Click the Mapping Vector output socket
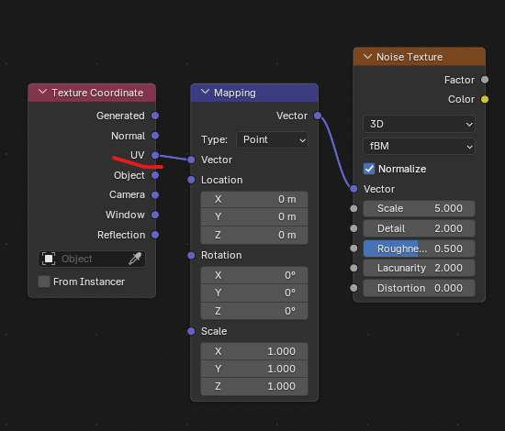 click(318, 116)
